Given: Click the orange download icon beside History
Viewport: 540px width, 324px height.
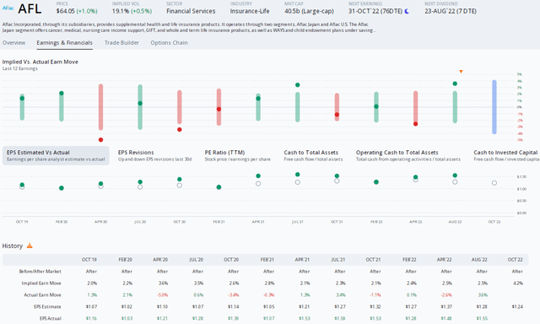Looking at the screenshot, I should coord(30,246).
